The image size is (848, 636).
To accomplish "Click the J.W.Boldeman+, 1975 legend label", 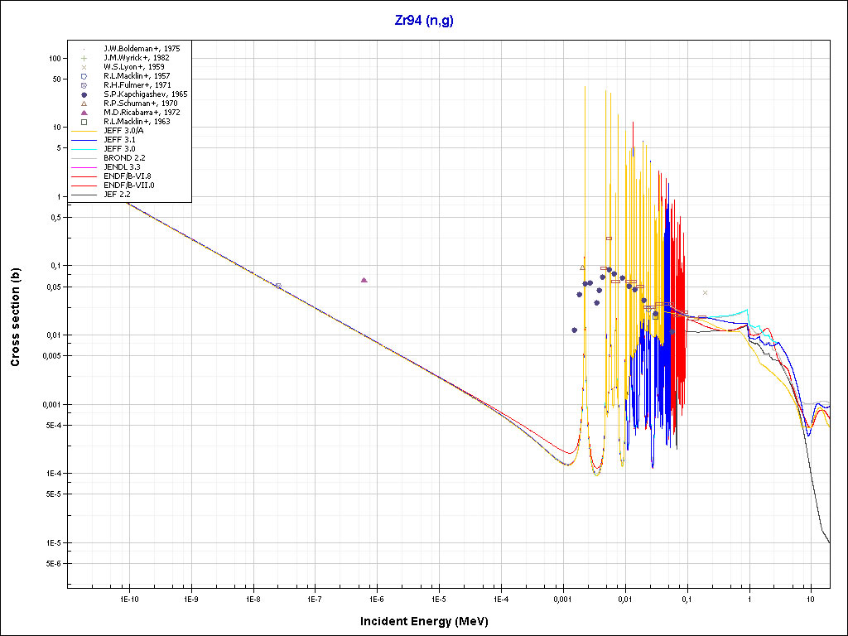I will click(142, 49).
